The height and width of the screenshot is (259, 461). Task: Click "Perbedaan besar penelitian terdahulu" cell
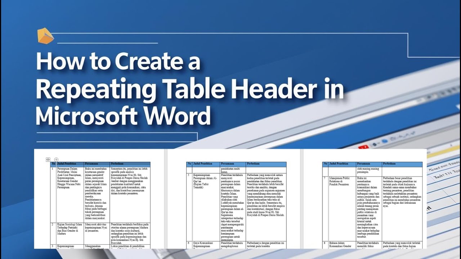tap(402, 208)
